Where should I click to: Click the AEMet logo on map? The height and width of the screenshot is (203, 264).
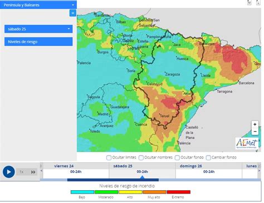coord(247,143)
